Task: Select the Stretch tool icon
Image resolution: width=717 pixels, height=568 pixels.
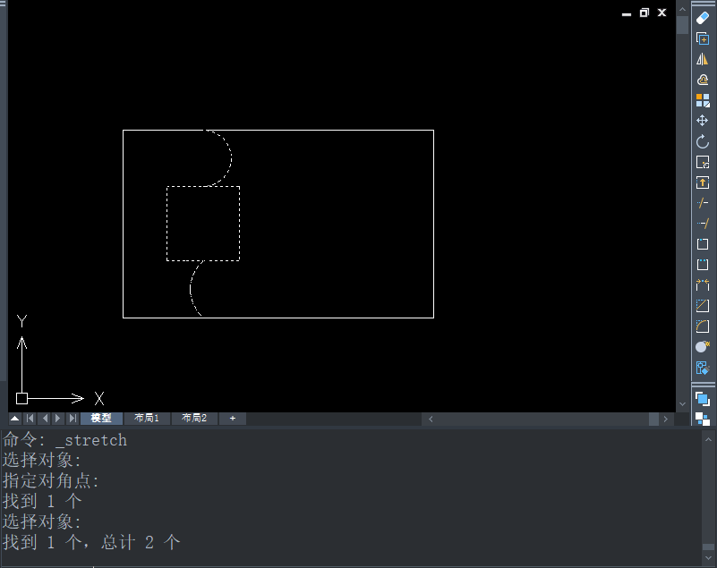Action: (703, 182)
